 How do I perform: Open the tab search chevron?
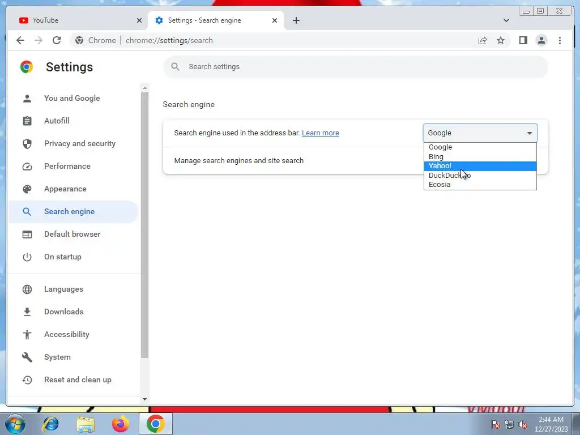click(506, 20)
